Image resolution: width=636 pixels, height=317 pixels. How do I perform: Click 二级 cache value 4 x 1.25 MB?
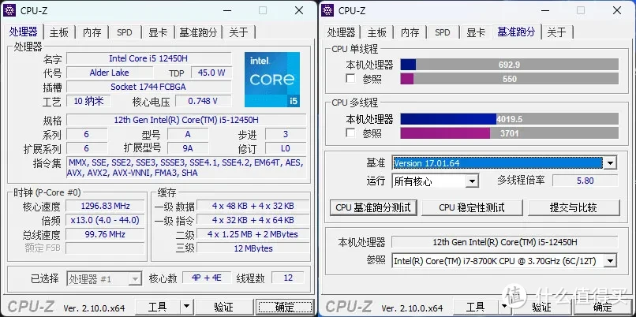click(253, 234)
